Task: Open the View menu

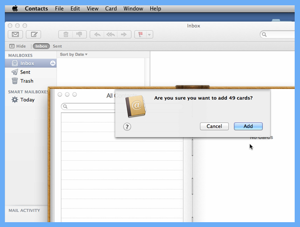Action: pyautogui.click(x=92, y=9)
